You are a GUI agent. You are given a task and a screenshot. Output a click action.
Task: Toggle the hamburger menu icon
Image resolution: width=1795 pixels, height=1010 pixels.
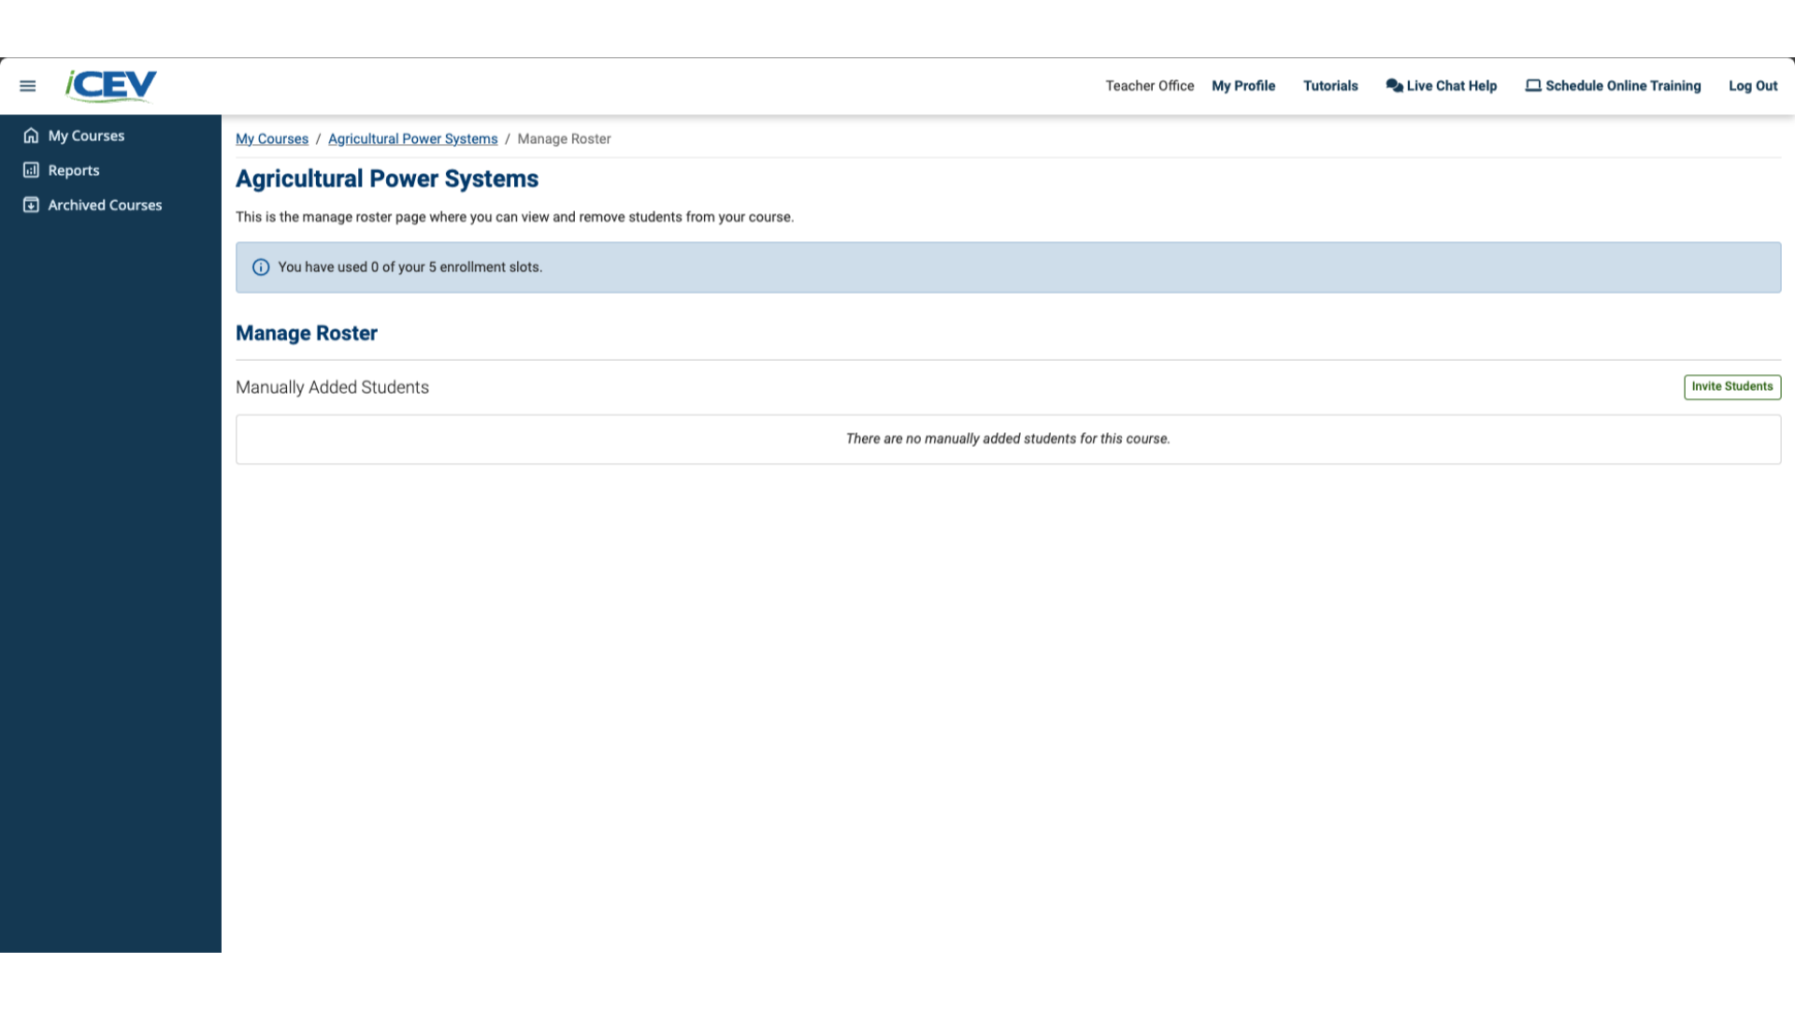tap(28, 86)
